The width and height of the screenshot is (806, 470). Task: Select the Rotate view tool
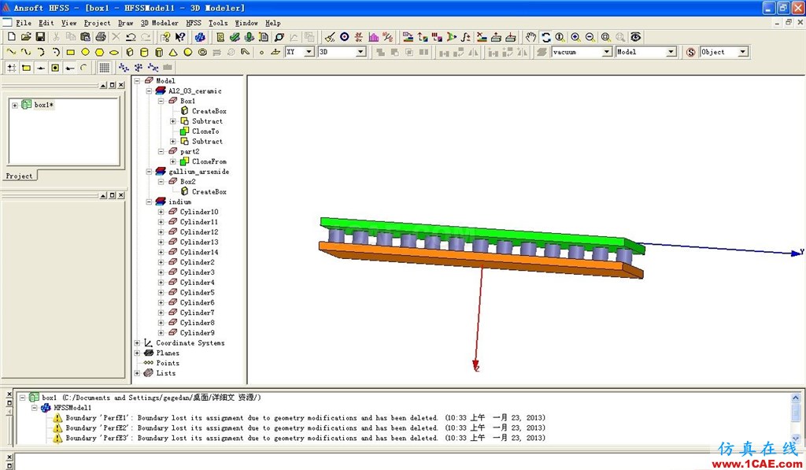(546, 37)
